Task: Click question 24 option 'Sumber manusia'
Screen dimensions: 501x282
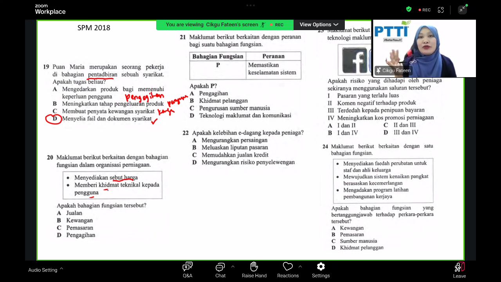Action: click(x=359, y=241)
